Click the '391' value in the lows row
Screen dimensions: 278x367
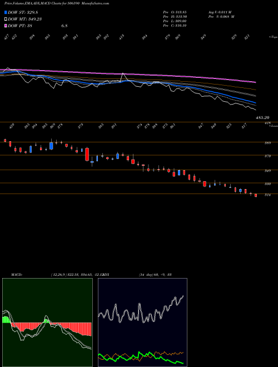point(114,126)
